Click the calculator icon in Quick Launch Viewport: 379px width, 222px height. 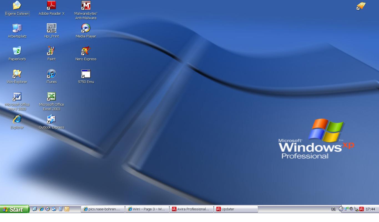[x=60, y=209]
